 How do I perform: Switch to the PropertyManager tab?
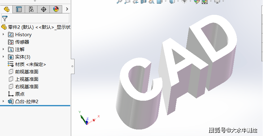coord(19,9)
